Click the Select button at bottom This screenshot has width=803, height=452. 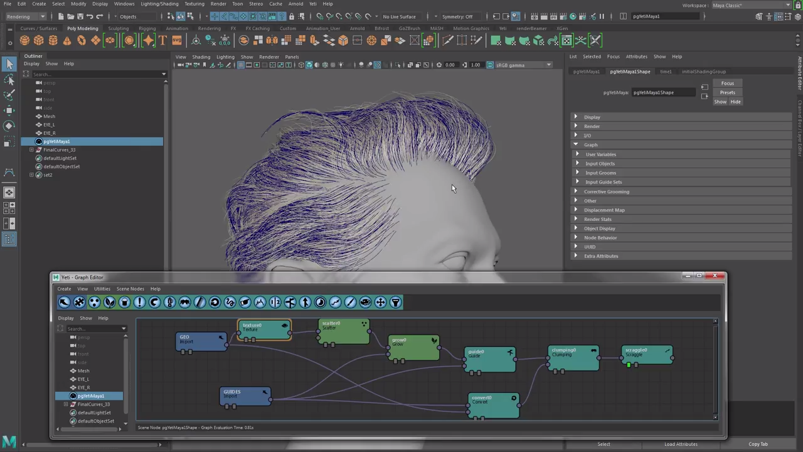604,444
